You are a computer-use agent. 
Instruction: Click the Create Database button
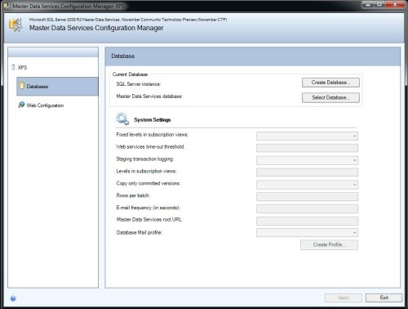[x=330, y=83]
